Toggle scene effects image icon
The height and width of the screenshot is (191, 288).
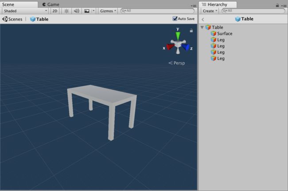pos(87,11)
